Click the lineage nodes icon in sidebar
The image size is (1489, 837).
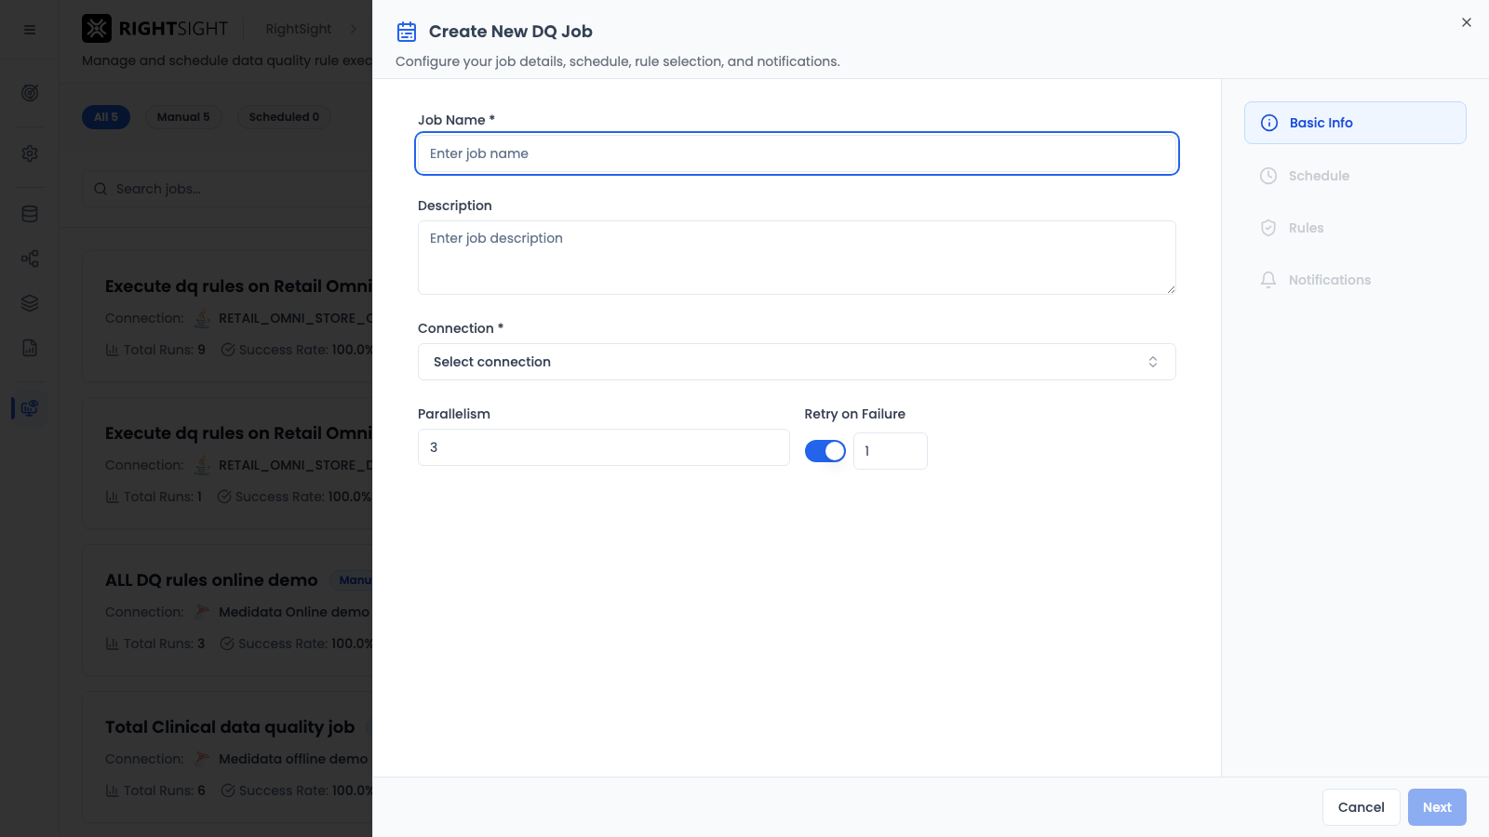pos(30,259)
